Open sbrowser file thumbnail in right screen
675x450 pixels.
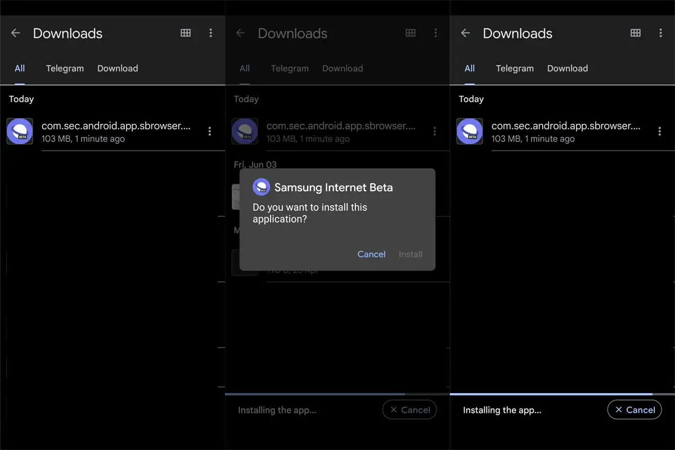click(470, 132)
